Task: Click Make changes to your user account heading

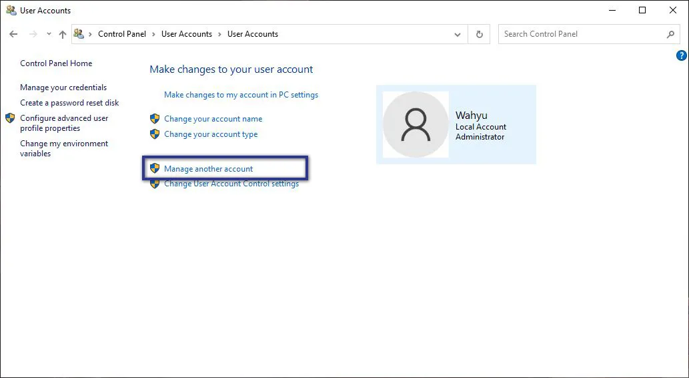Action: 231,69
